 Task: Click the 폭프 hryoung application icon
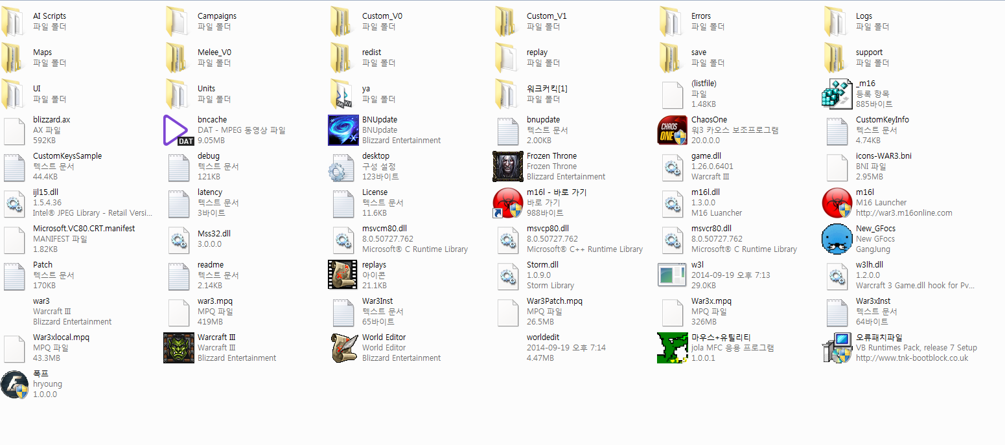coord(14,384)
